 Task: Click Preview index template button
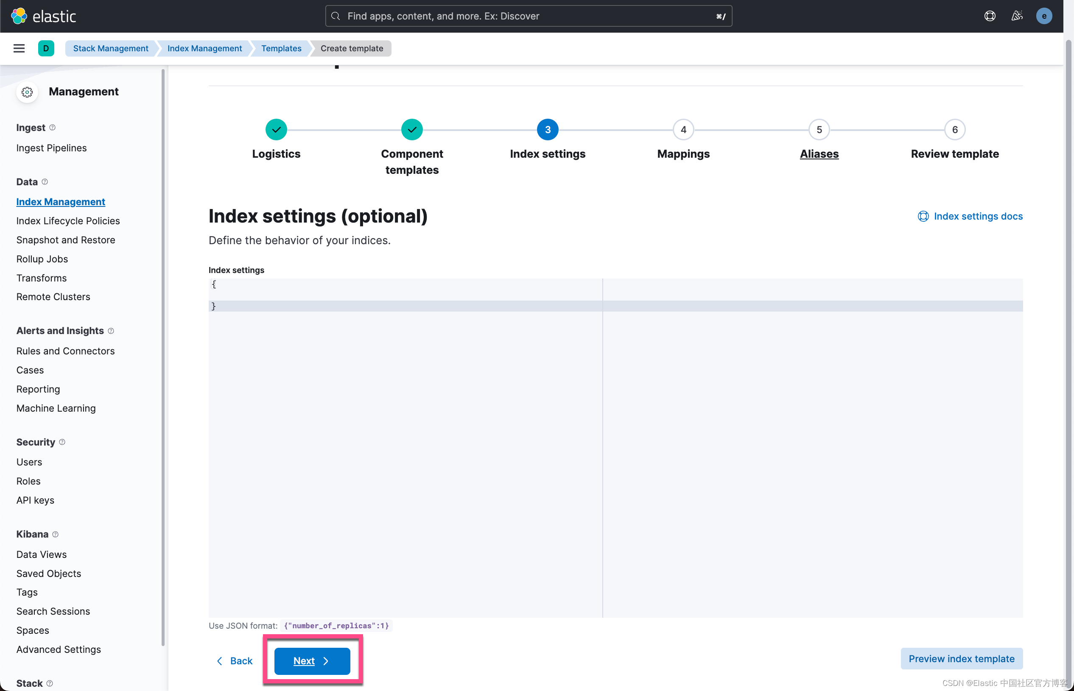click(x=961, y=658)
